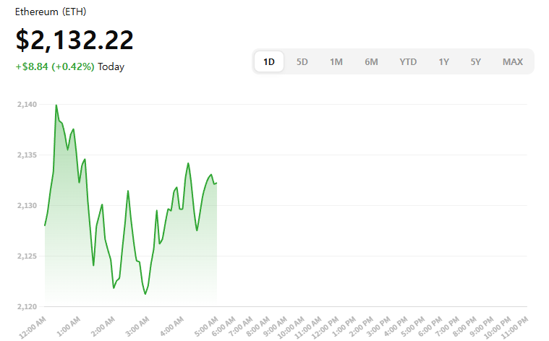Click the 2,135 y-axis label

[x=27, y=155]
